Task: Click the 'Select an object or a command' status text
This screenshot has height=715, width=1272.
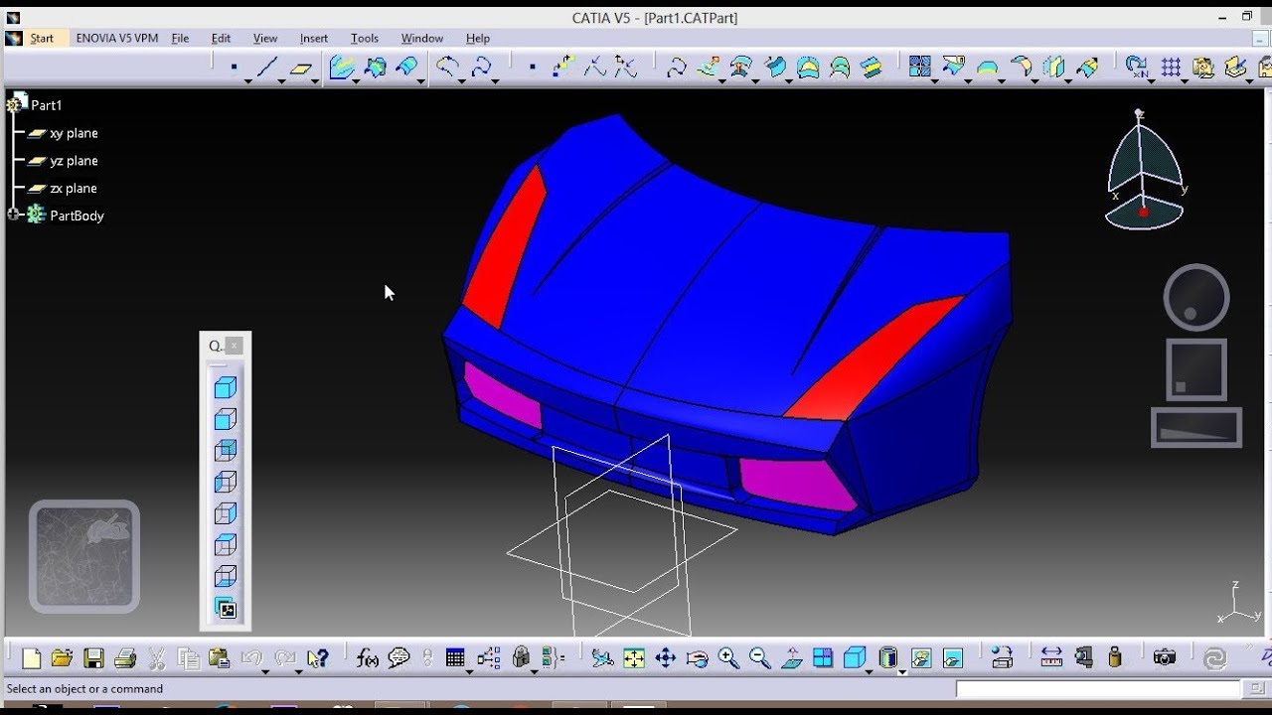Action: [84, 688]
